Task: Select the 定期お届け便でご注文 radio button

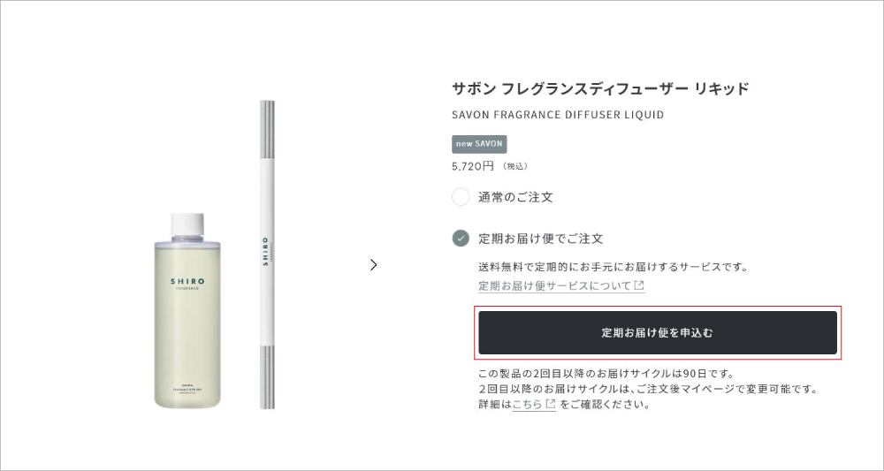Action: point(461,239)
